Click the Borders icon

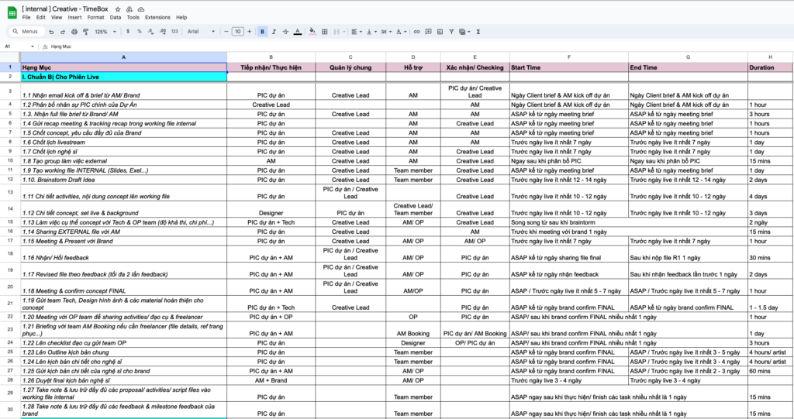coord(323,32)
